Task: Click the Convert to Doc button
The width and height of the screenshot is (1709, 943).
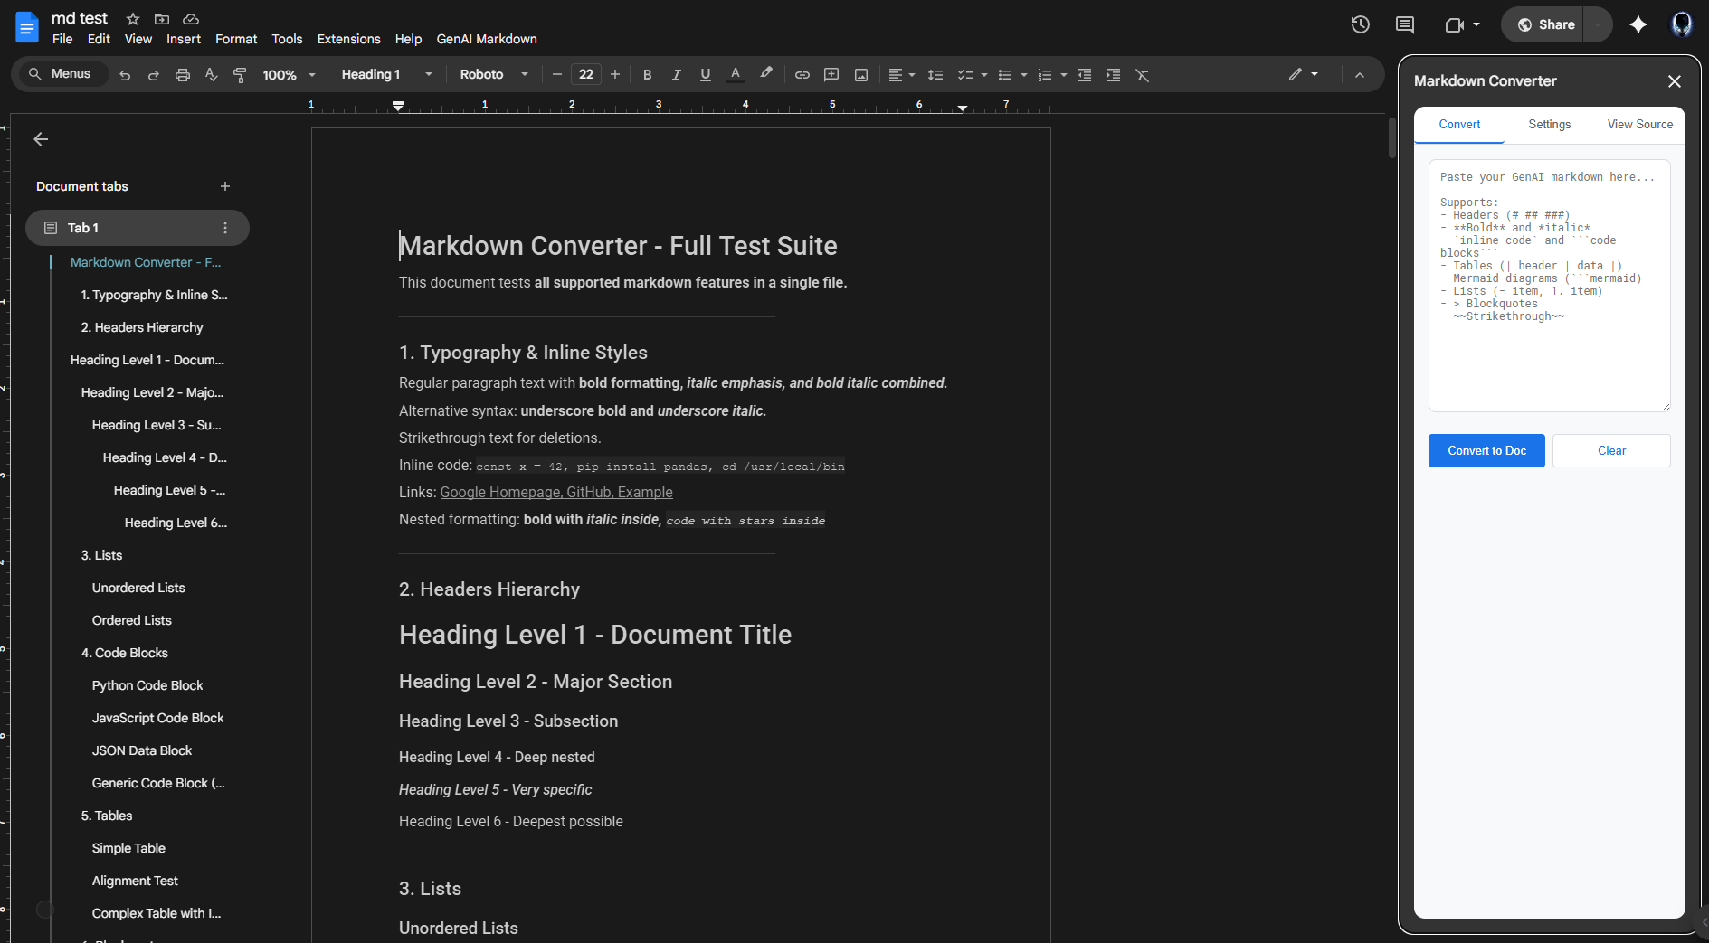Action: 1486,451
